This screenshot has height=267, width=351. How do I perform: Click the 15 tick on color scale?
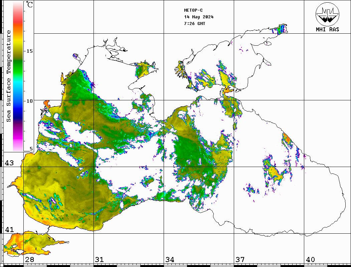pyautogui.click(x=29, y=51)
